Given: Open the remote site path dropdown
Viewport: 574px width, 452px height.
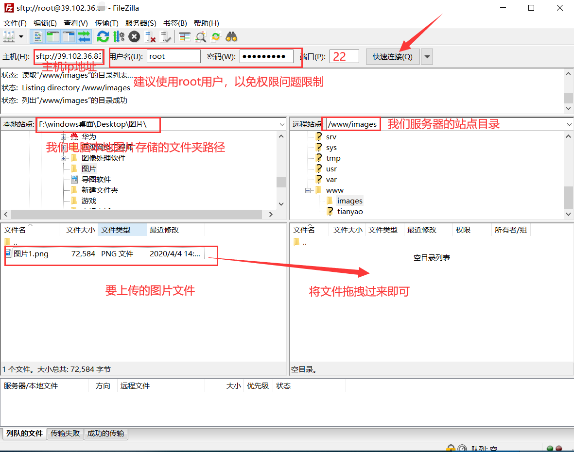Looking at the screenshot, I should coord(569,124).
